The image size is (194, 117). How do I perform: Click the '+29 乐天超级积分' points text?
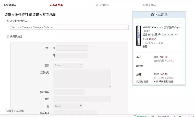[164, 82]
